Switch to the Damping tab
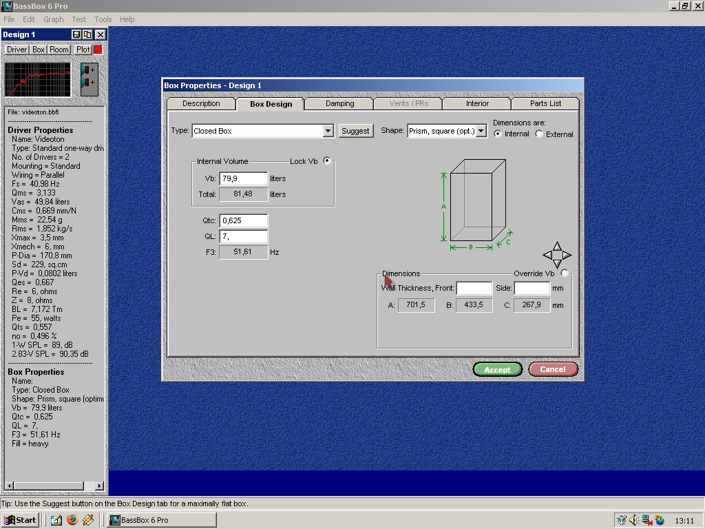Image resolution: width=705 pixels, height=529 pixels. point(340,103)
